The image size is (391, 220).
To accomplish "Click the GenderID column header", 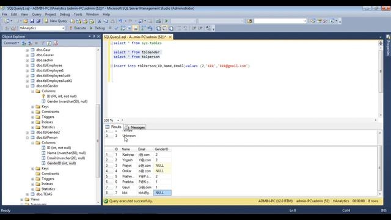I will 163,149.
